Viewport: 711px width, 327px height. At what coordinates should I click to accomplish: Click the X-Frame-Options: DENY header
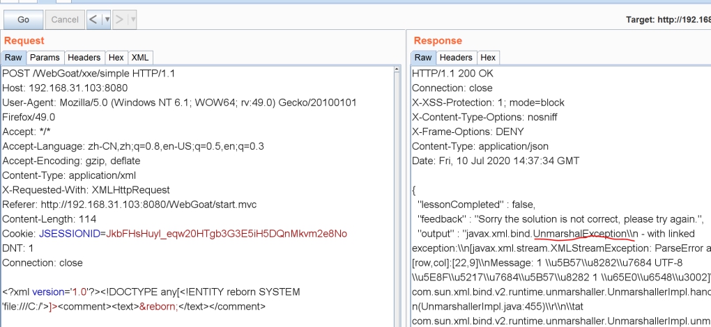pos(468,131)
